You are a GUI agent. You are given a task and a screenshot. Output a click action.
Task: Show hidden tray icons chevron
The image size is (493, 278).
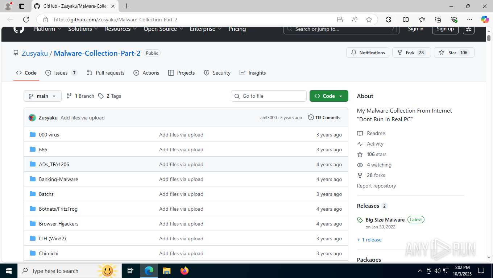420,271
